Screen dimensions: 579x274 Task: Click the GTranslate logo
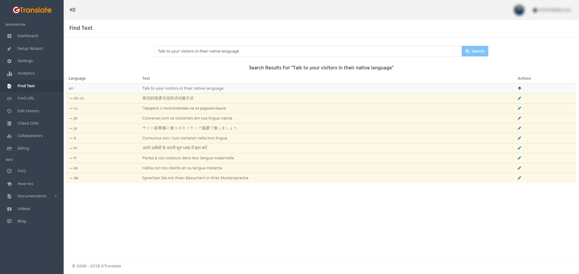(32, 10)
